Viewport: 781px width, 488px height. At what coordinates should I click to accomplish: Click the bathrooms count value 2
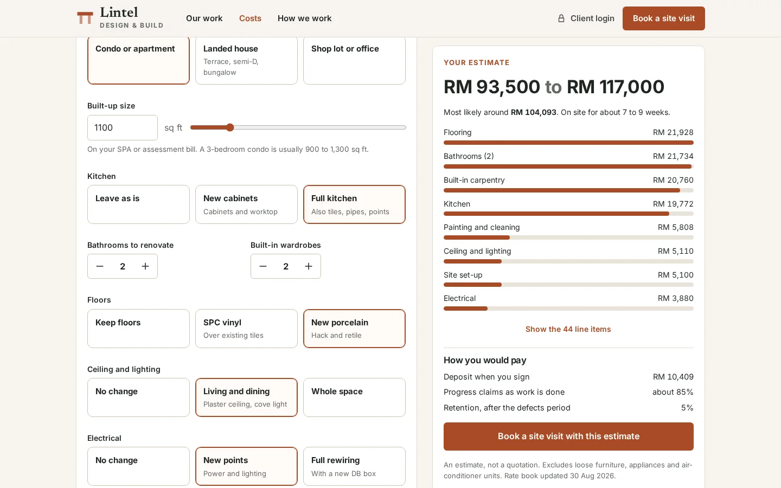click(x=123, y=266)
